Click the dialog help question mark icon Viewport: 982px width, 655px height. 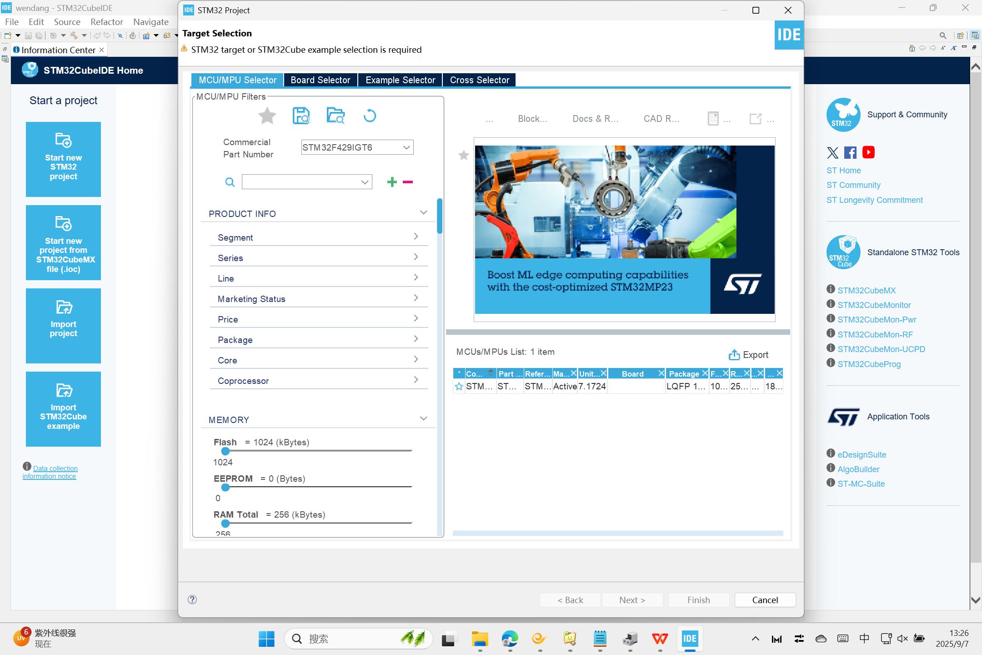192,600
